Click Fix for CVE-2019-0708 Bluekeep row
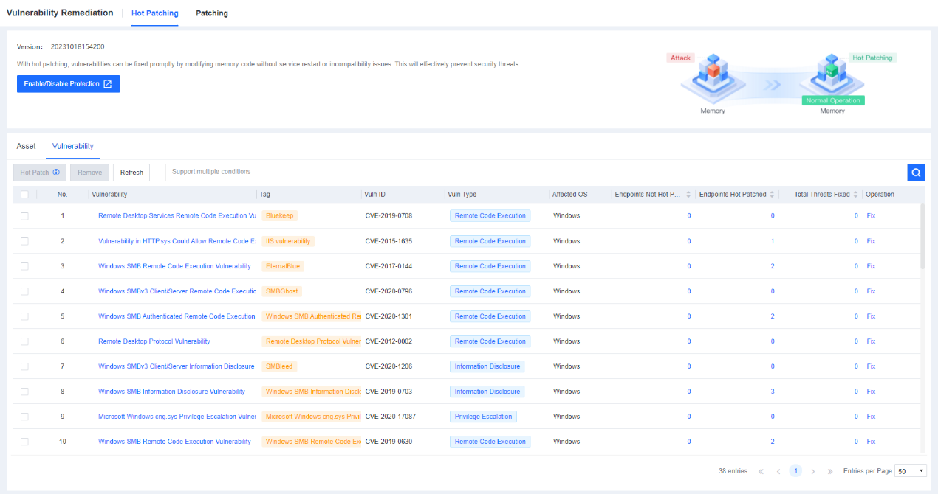 (x=871, y=216)
